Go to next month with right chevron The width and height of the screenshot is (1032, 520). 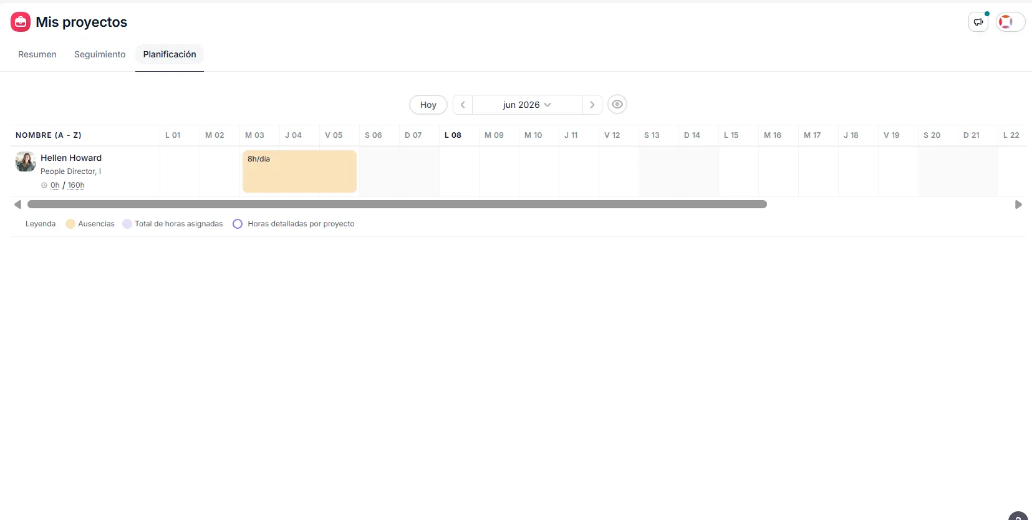pos(592,105)
